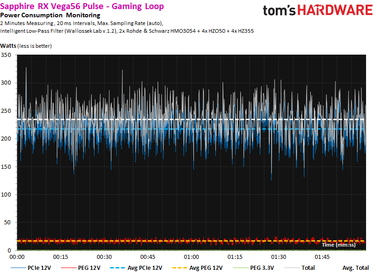Click the 00:45 time axis label
The image size is (377, 273).
148,257
